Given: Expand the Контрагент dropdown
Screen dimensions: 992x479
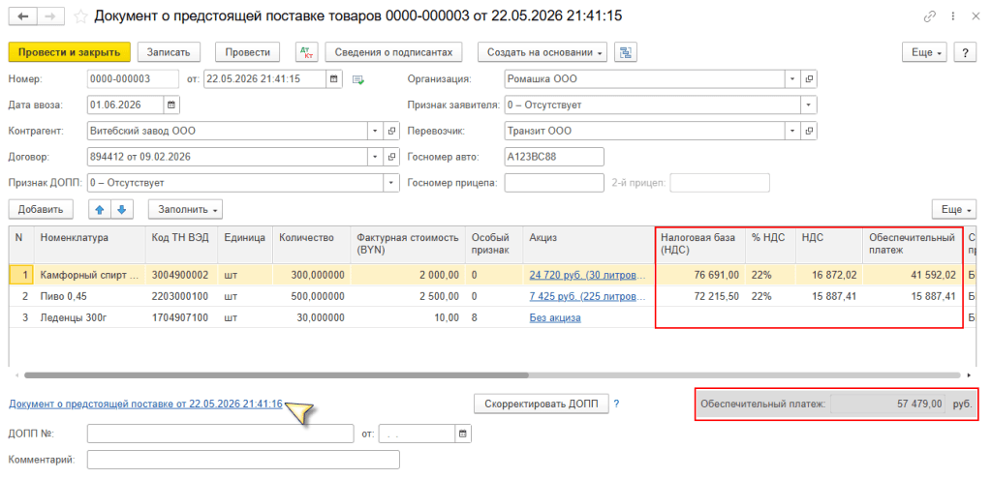Looking at the screenshot, I should [377, 131].
